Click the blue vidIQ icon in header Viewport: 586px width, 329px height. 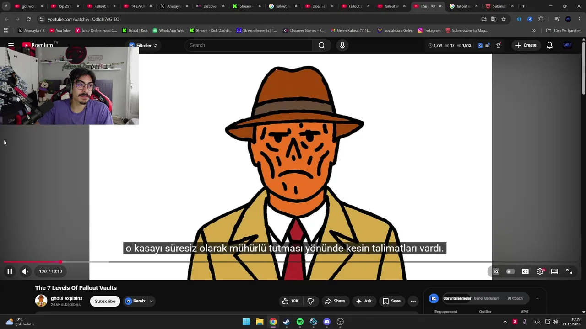click(480, 45)
